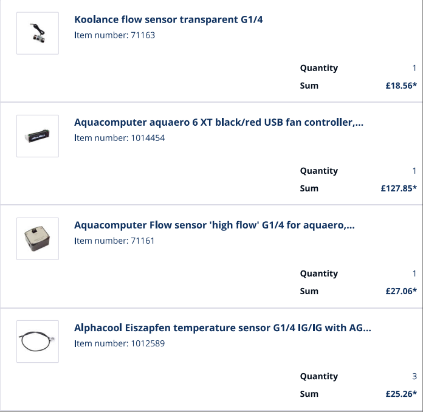Click the £25.26 sum price

[401, 394]
